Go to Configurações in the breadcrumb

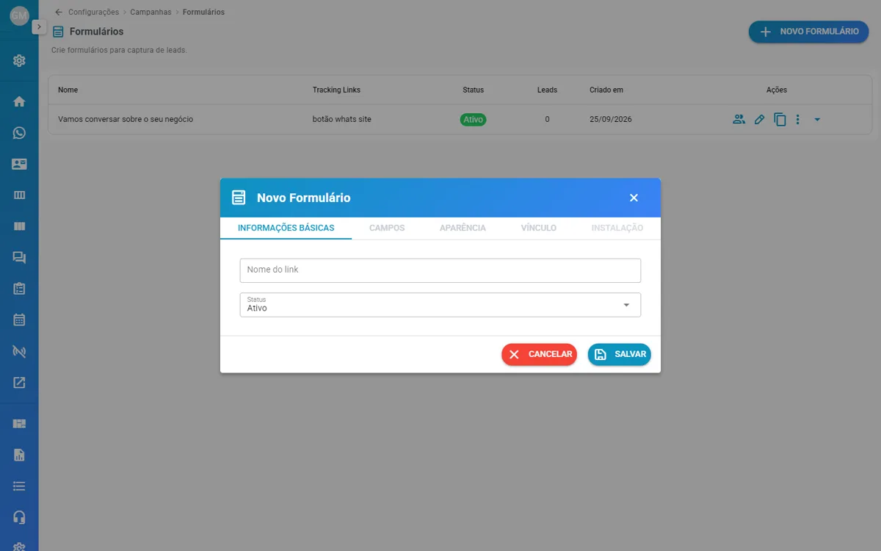(93, 12)
